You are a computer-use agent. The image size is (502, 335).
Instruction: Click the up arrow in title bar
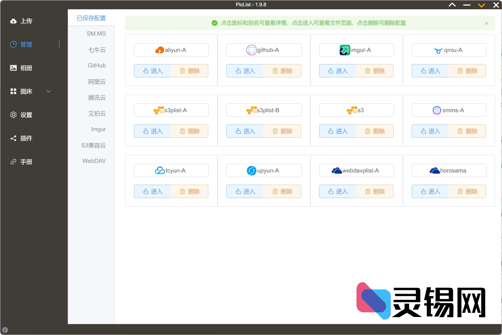pyautogui.click(x=452, y=5)
